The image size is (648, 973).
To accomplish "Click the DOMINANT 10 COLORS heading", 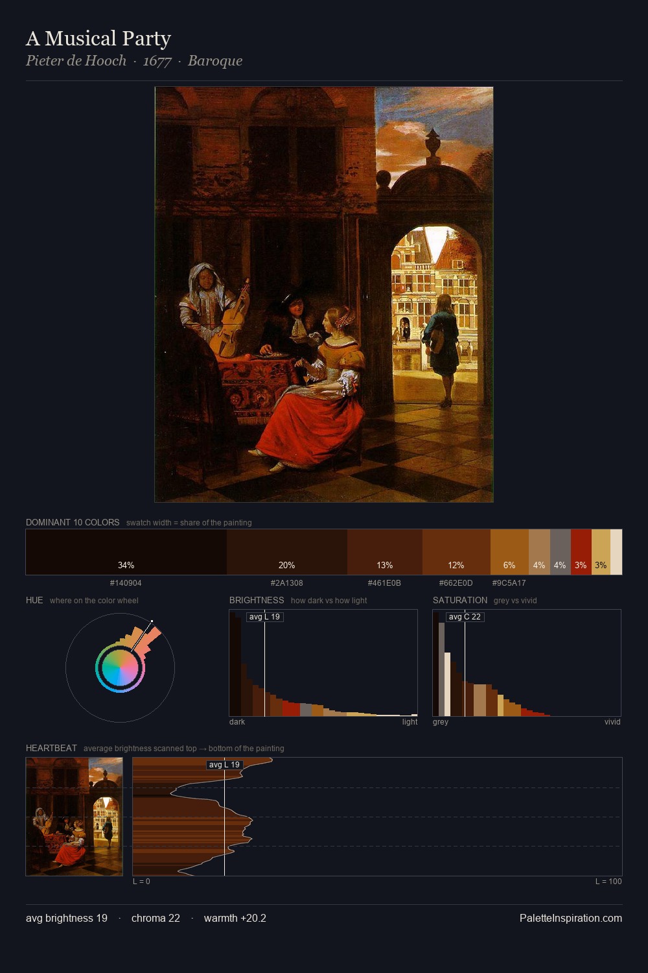I will pos(73,522).
